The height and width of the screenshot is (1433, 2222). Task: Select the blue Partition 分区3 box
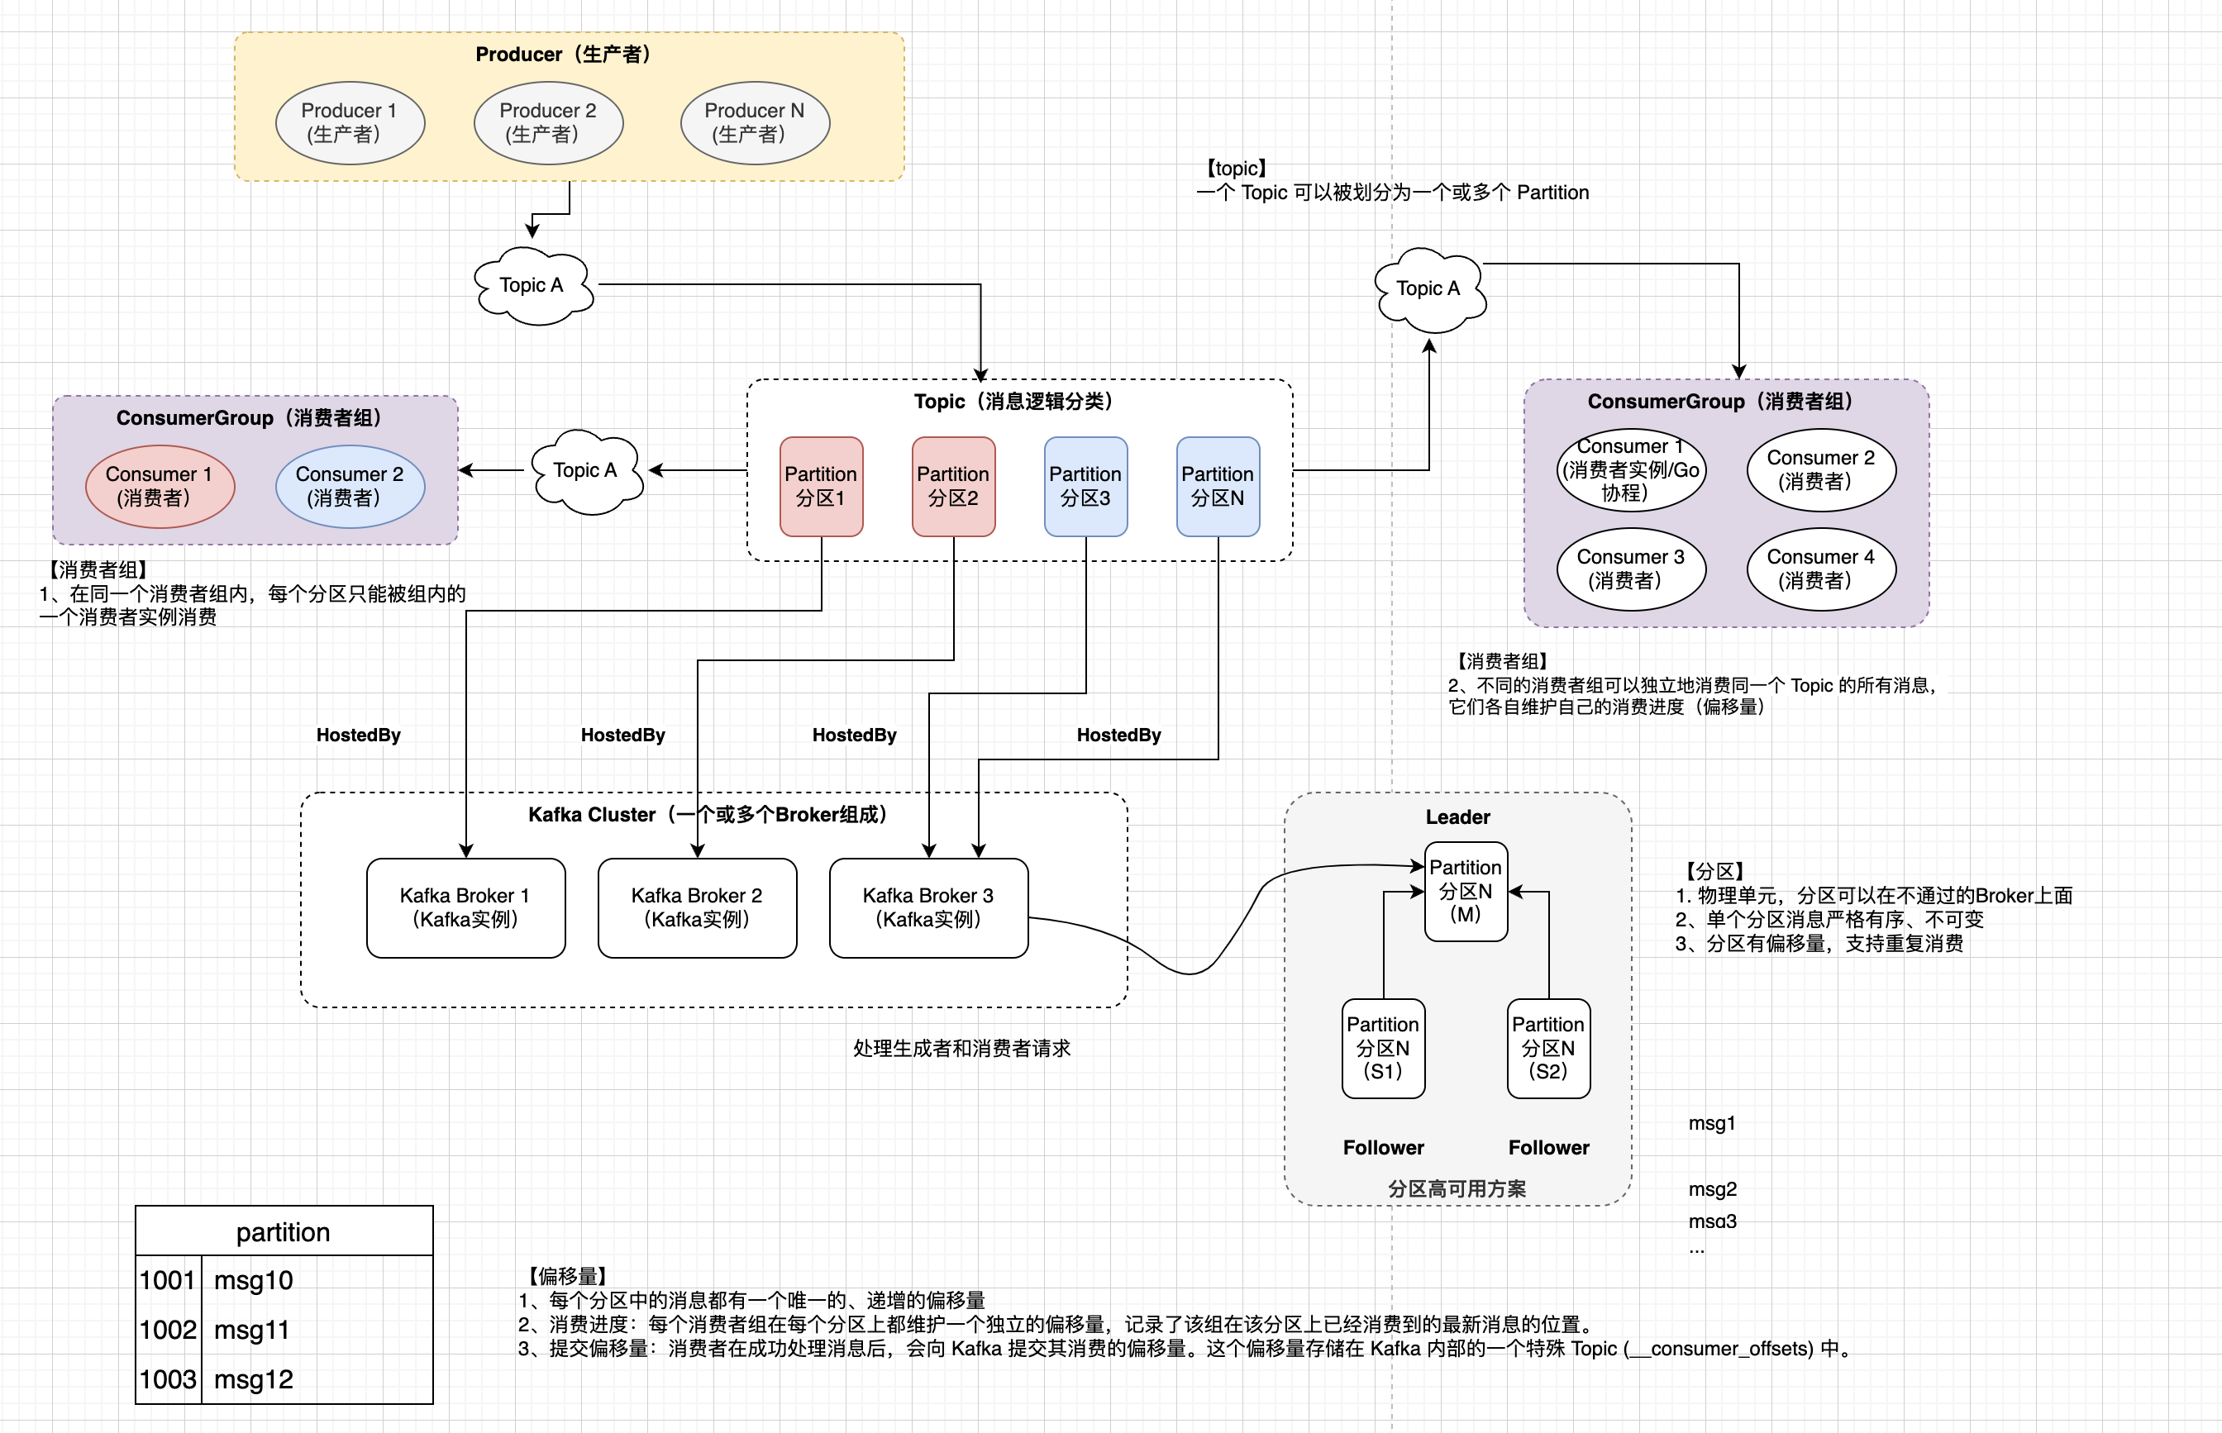tap(1086, 487)
